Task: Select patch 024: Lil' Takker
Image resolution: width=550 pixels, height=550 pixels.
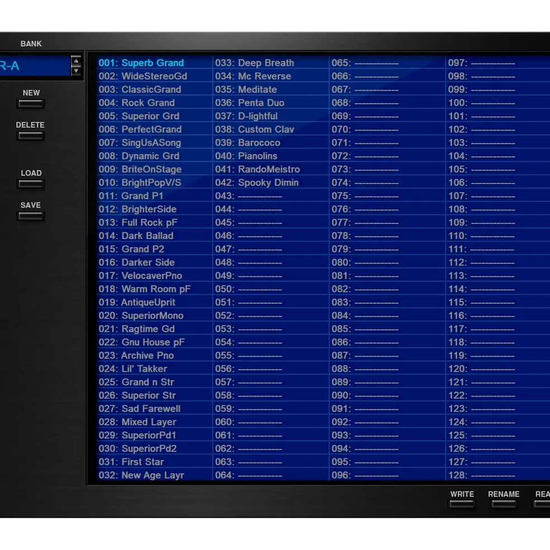Action: coord(154,369)
